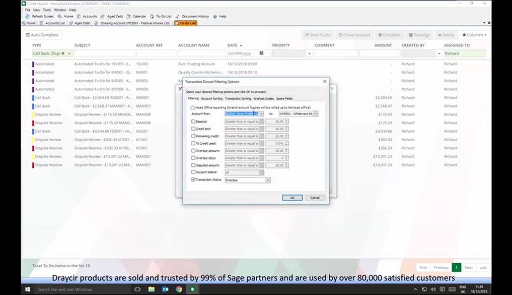Image resolution: width=512 pixels, height=295 pixels.
Task: Open Document History from the toolbar
Action: tap(192, 16)
